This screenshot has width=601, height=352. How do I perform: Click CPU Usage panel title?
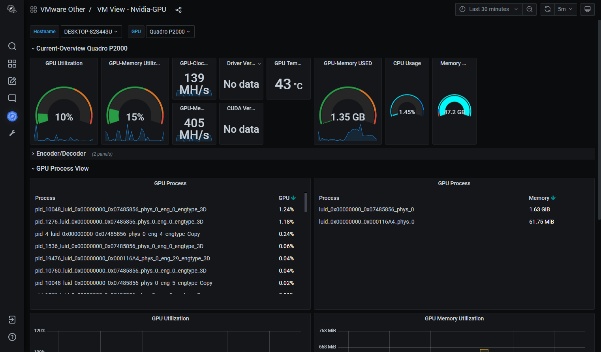click(407, 63)
